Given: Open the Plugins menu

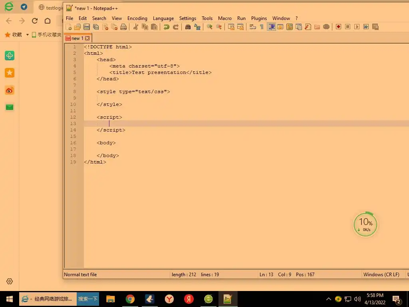Looking at the screenshot, I should click(x=259, y=18).
